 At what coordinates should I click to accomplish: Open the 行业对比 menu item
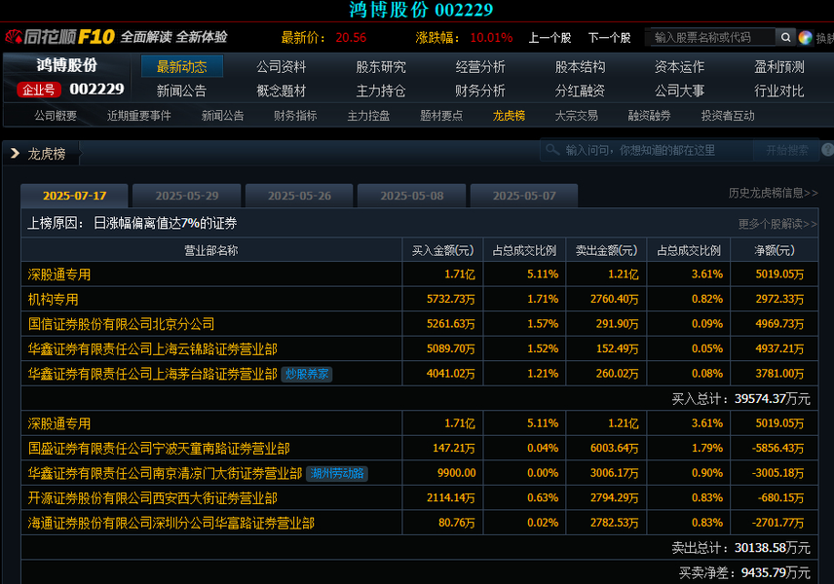(779, 91)
